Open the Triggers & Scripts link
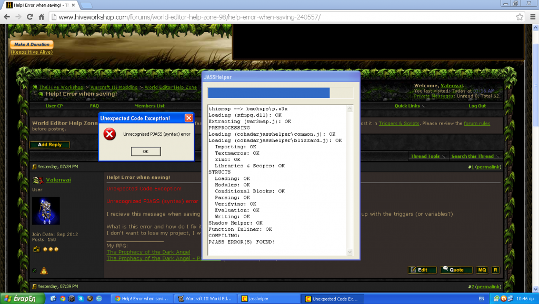 [x=399, y=123]
